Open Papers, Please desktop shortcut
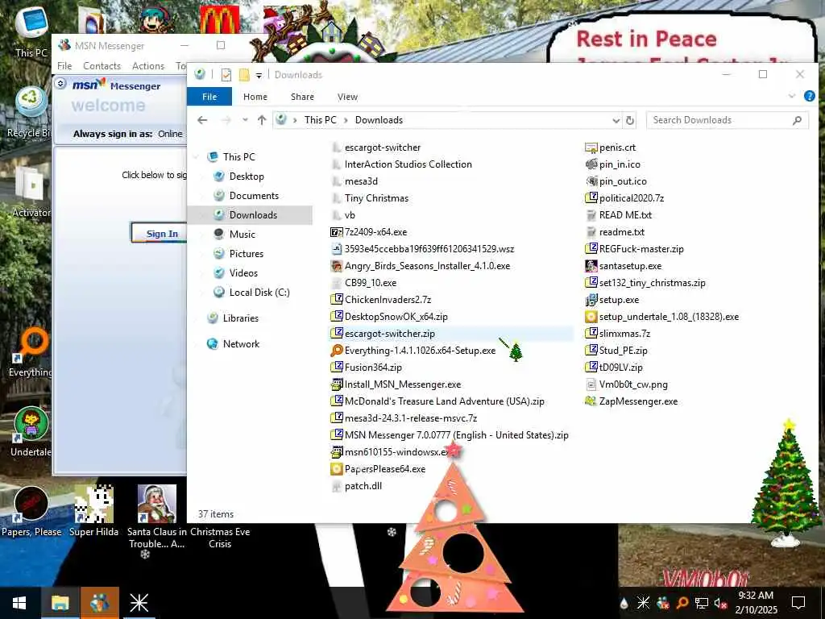 tap(31, 511)
